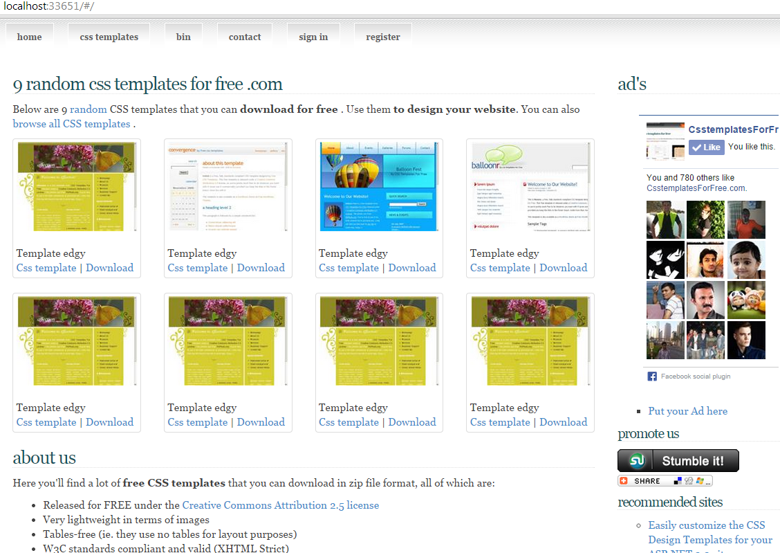
Task: Follow the random link in the intro text
Action: point(88,109)
